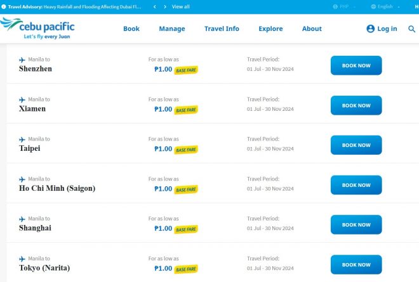
Task: Click the Log in user avatar icon
Action: tap(370, 29)
